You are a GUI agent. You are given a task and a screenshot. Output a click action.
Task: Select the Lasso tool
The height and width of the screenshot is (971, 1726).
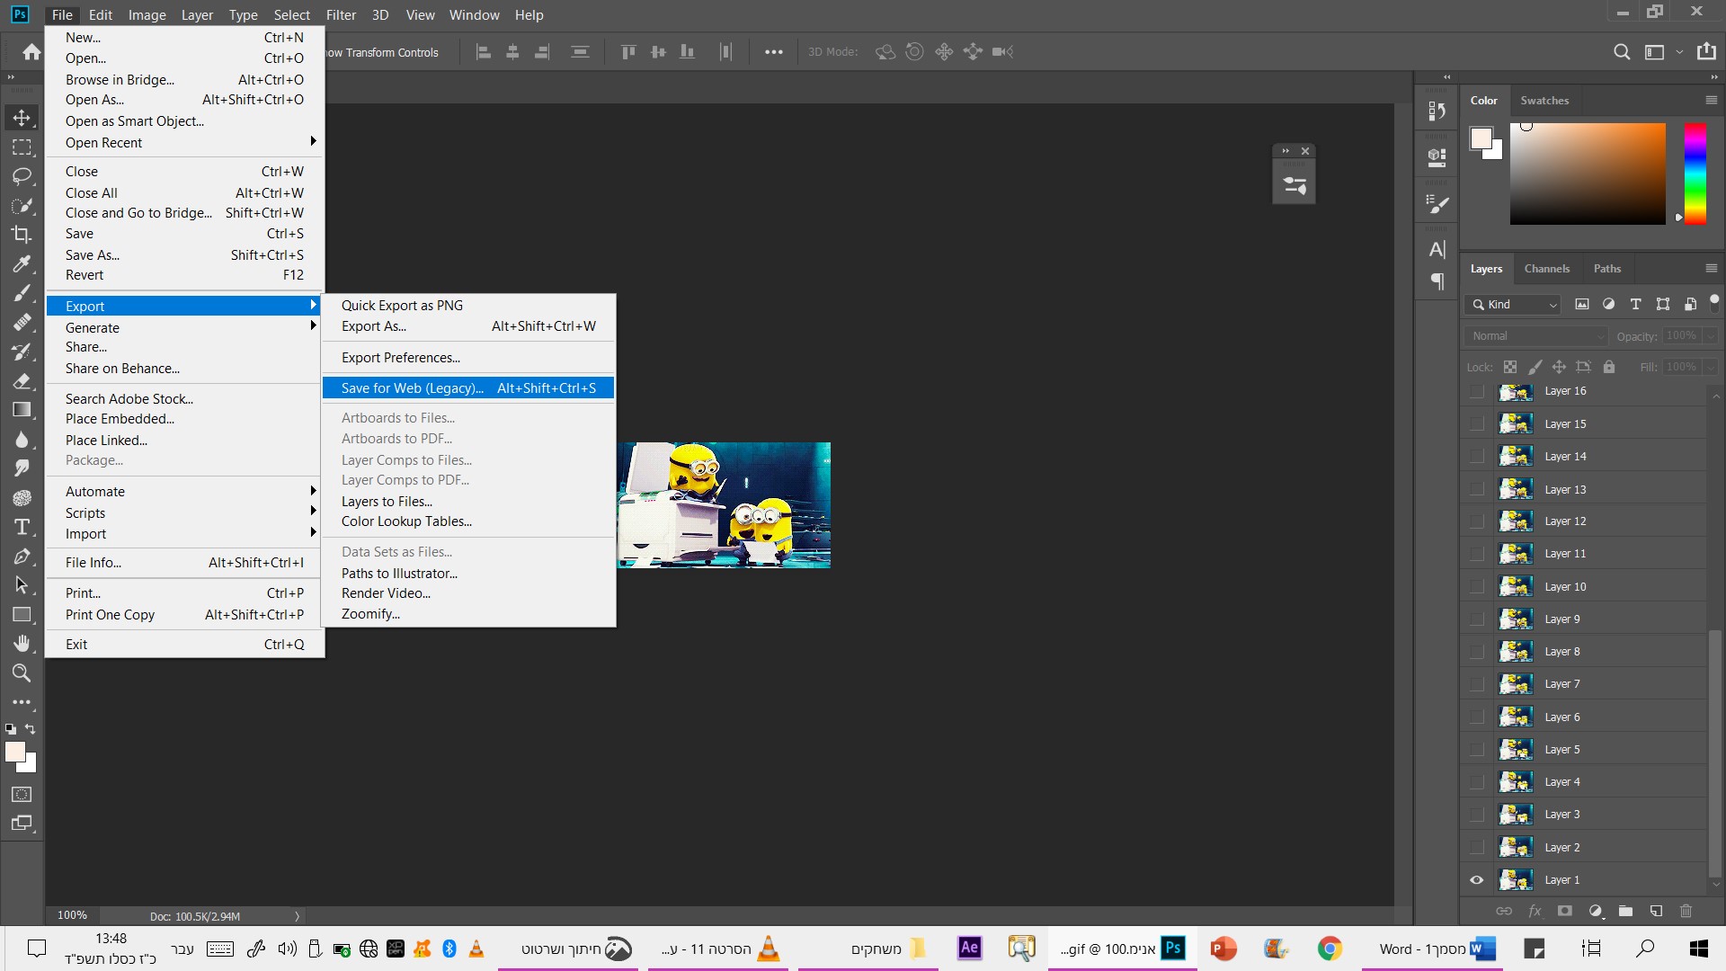22,176
